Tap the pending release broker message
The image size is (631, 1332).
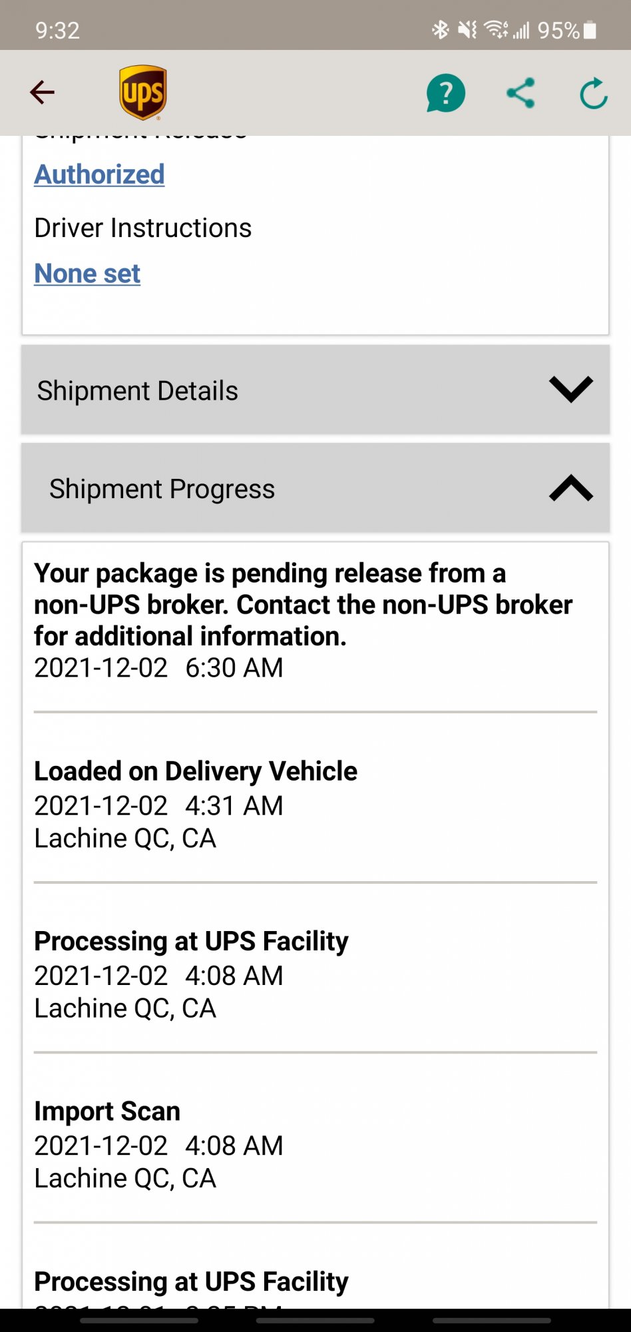[303, 605]
